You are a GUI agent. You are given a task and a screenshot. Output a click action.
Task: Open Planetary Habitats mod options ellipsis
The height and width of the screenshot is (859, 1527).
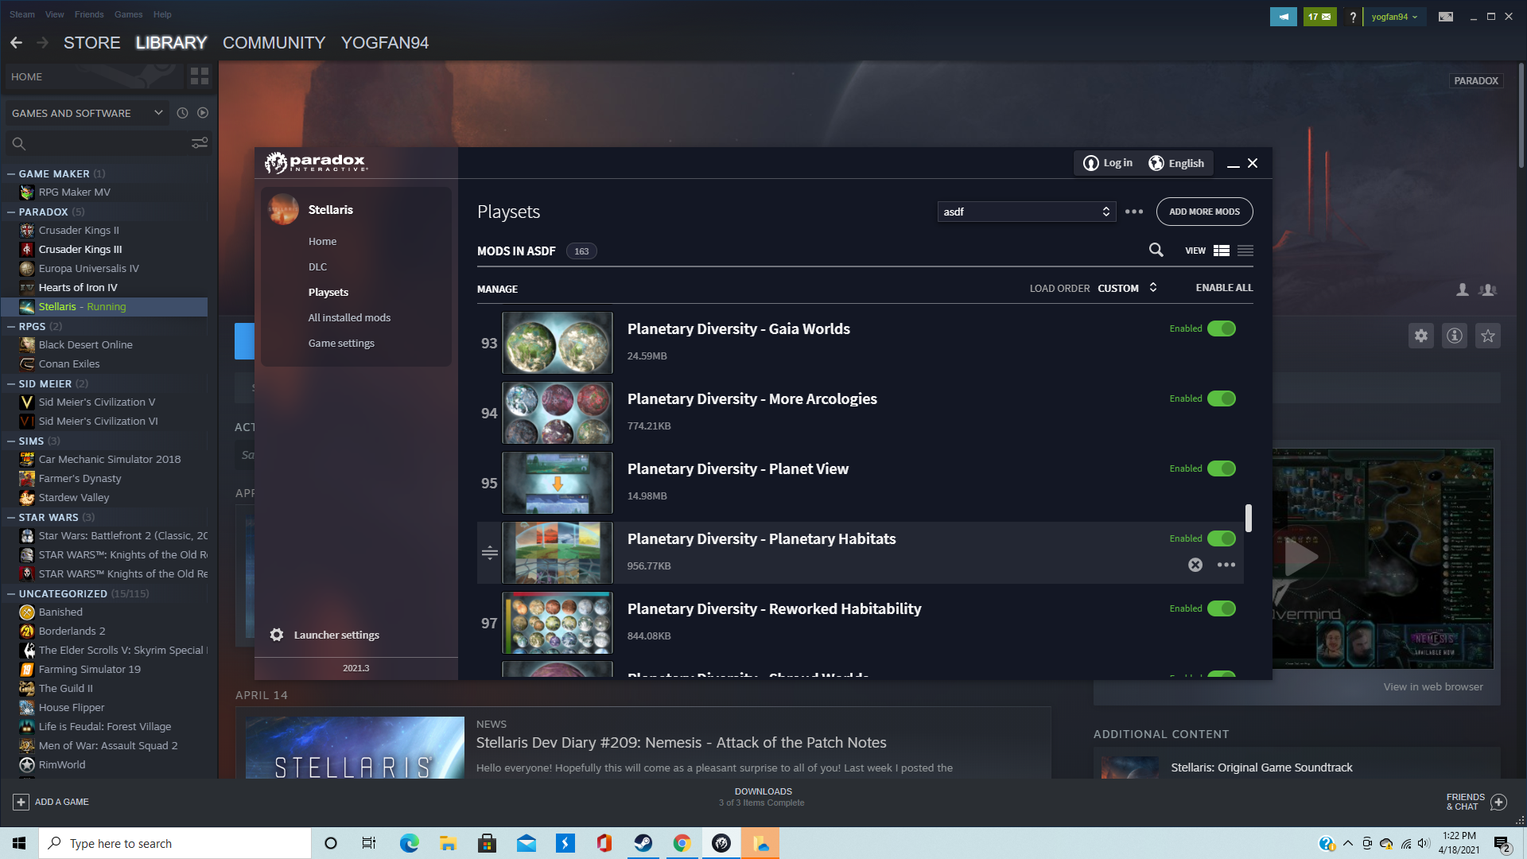tap(1226, 565)
